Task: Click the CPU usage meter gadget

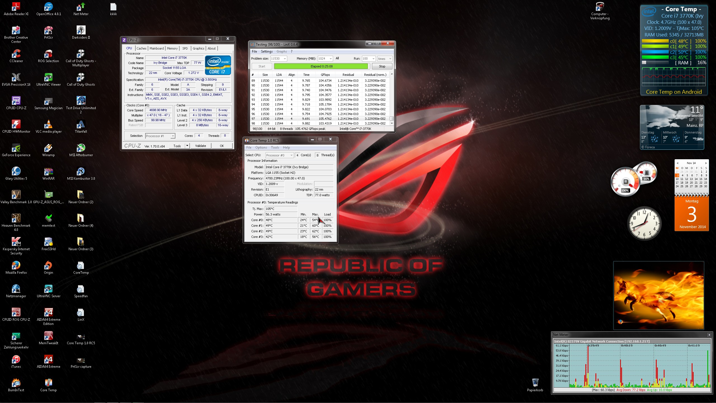Action: (625, 182)
